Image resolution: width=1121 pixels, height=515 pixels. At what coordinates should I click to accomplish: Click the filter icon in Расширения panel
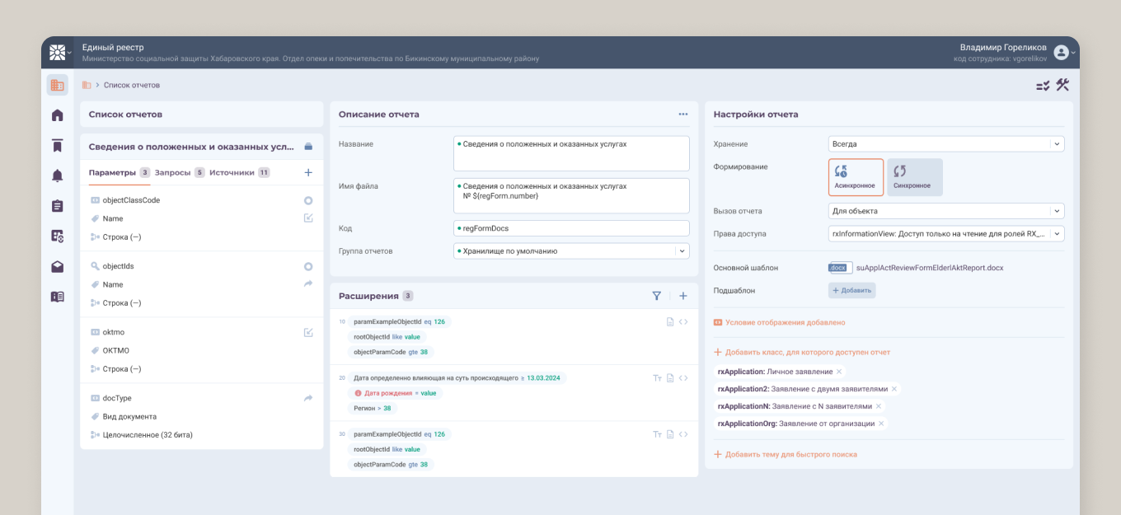pos(657,296)
